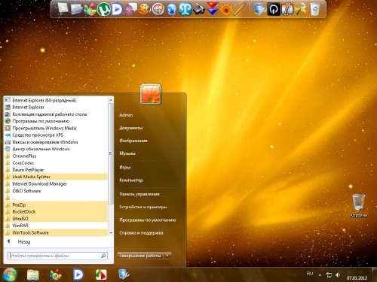Expand the Daum PotPlayer folder
377x282 pixels.
point(56,170)
